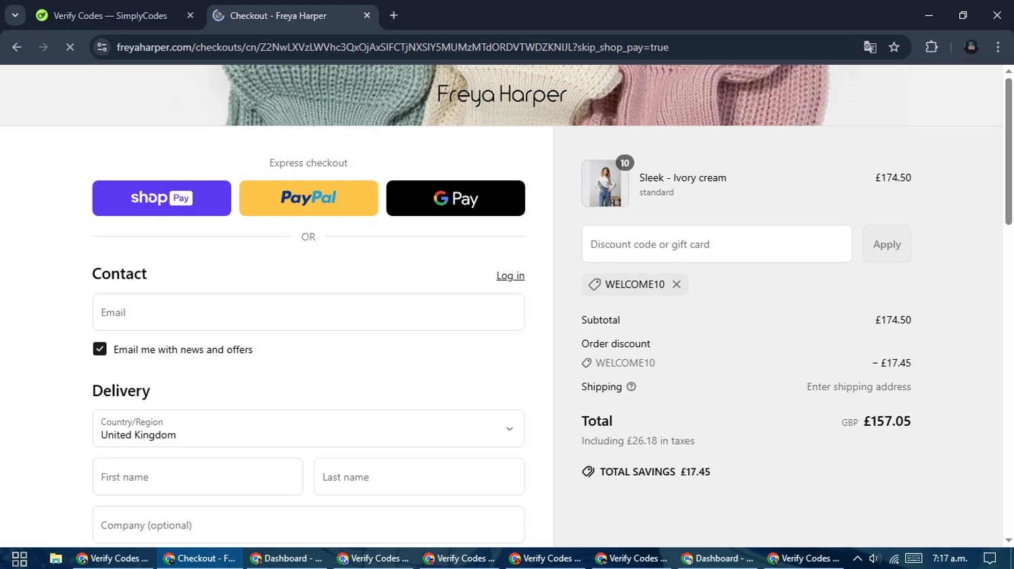Open Windows Task View on taskbar

coord(20,558)
